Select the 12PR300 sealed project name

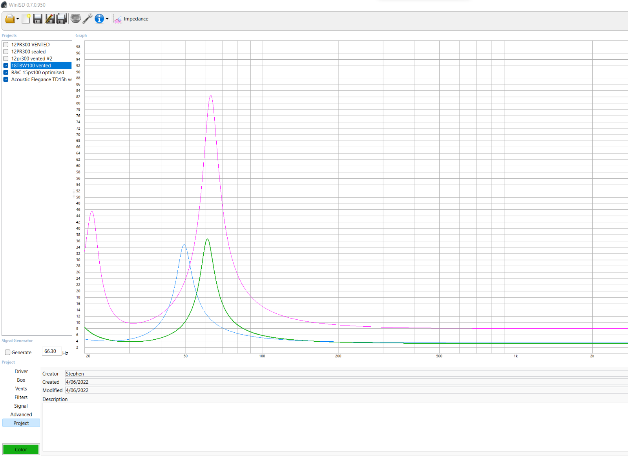[28, 51]
